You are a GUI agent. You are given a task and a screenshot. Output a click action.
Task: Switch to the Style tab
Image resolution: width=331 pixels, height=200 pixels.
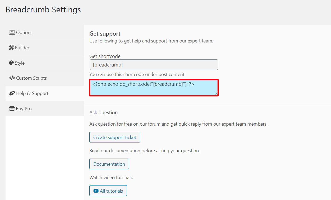(x=20, y=63)
